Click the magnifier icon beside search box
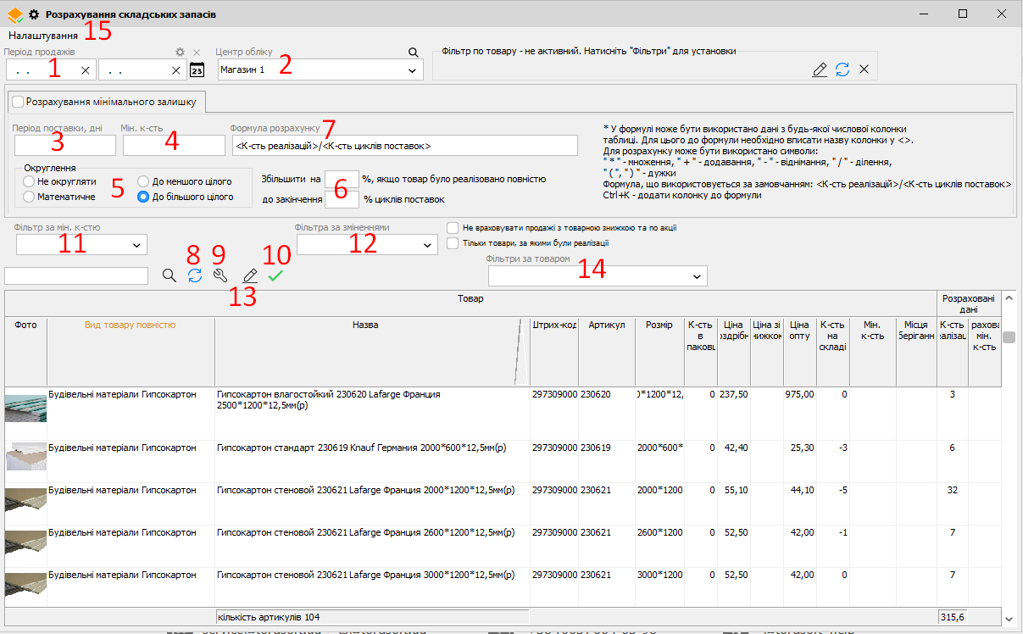The width and height of the screenshot is (1023, 634). pyautogui.click(x=170, y=275)
